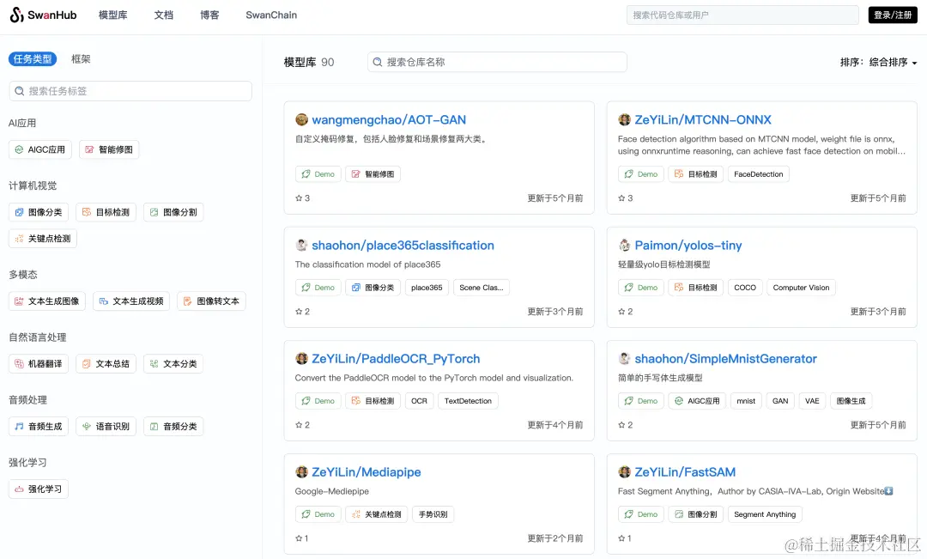Click ZeYiLin avatar on PaddleOCR_PyTorch card
Viewport: 927px width, 559px height.
(301, 358)
